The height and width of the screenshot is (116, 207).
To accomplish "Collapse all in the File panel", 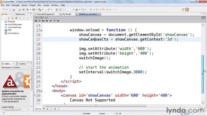I will 9,18.
